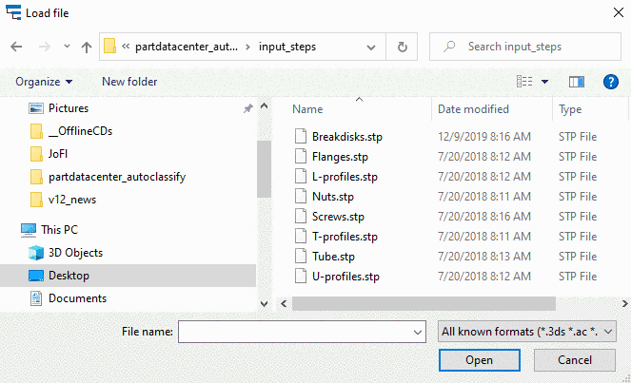The image size is (631, 383).
Task: Refresh the input_steps folder view
Action: [x=403, y=47]
